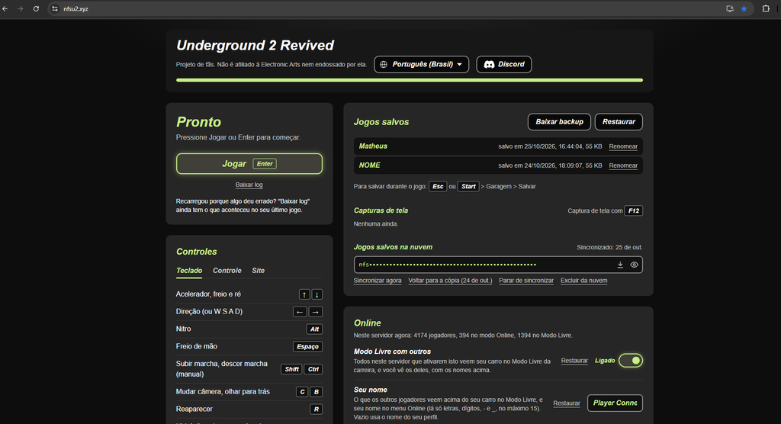
Task: Click the up arrow key for Acelerador
Action: pyautogui.click(x=304, y=294)
